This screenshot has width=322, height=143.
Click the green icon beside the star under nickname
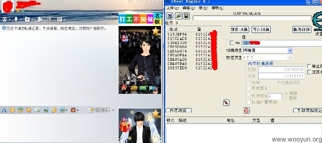22,10
